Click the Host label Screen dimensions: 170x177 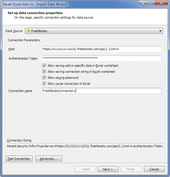point(11,49)
